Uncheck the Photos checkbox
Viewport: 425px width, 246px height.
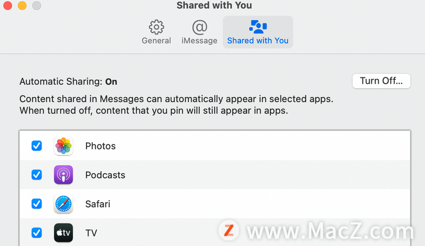click(x=36, y=146)
